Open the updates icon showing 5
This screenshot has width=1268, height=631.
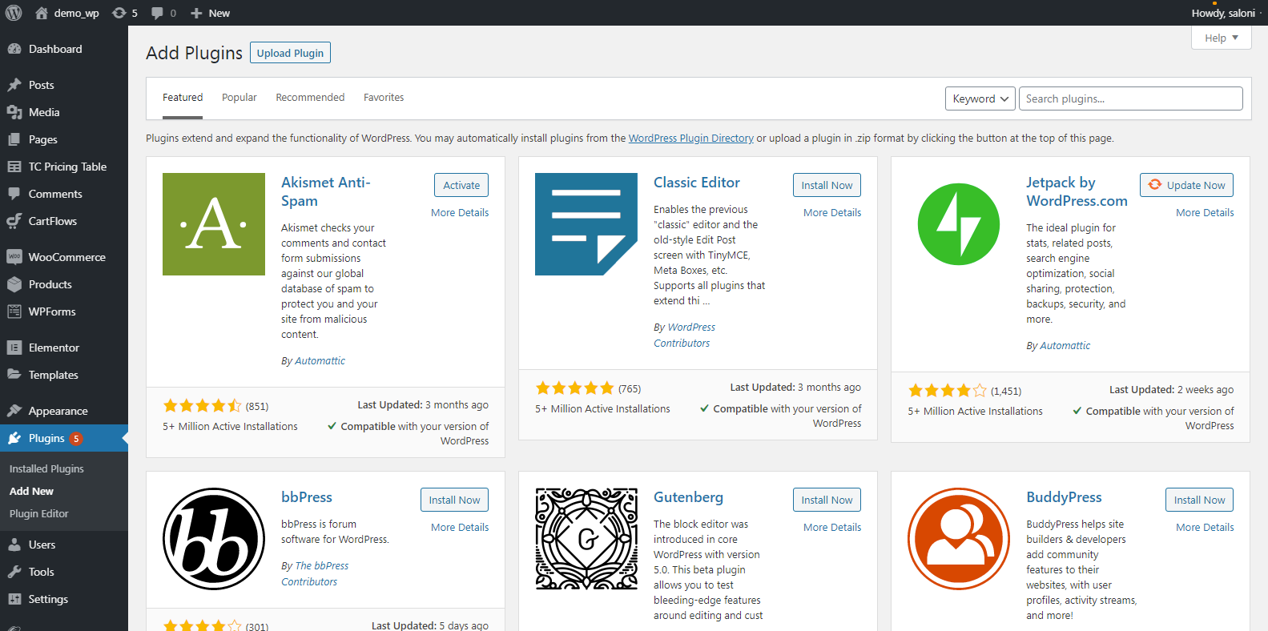119,13
